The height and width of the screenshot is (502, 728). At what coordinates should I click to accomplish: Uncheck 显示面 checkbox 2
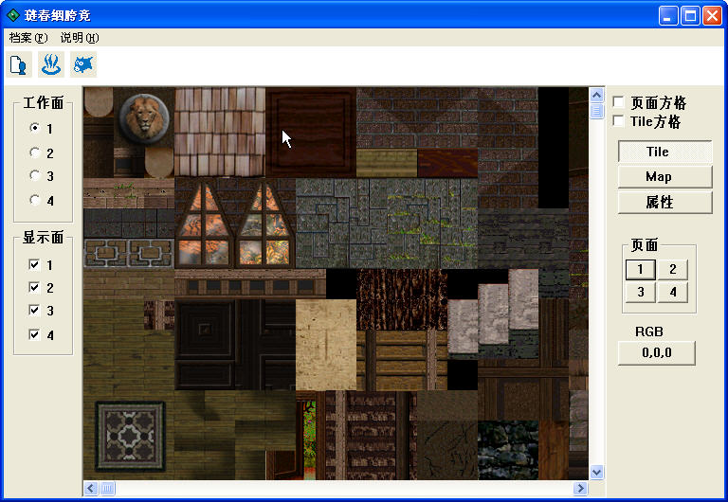pyautogui.click(x=34, y=287)
